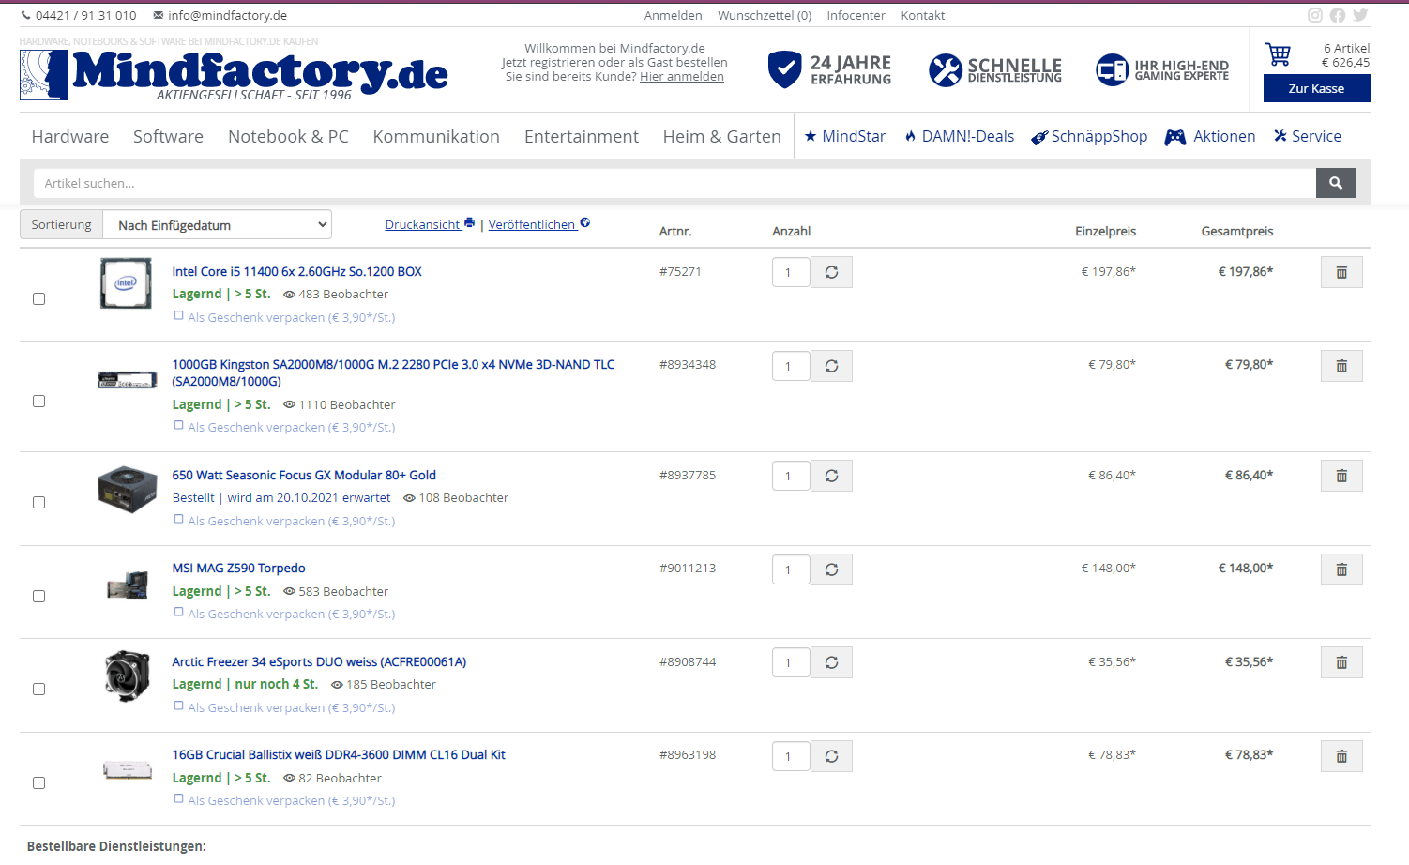
Task: Open the Service section
Action: [x=1308, y=136]
